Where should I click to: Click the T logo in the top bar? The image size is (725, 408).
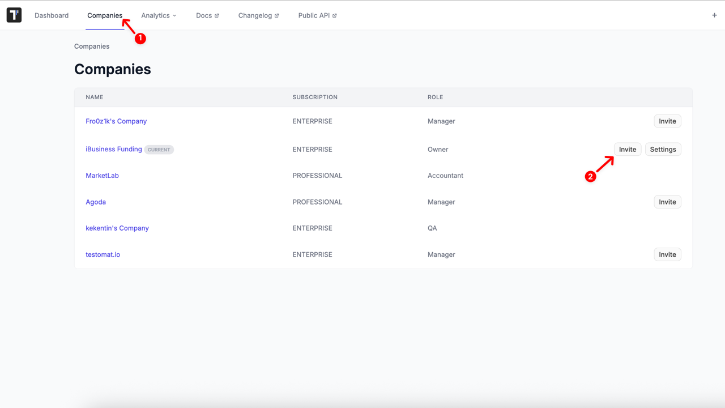(14, 15)
